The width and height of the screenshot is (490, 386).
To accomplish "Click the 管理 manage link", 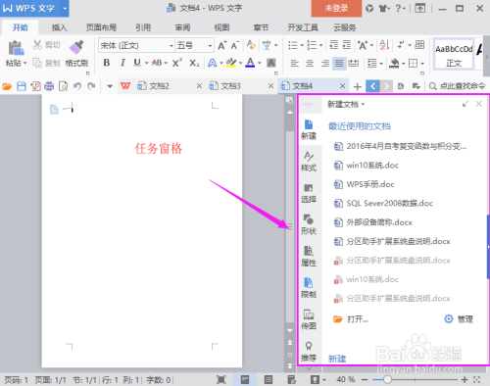I will click(459, 319).
